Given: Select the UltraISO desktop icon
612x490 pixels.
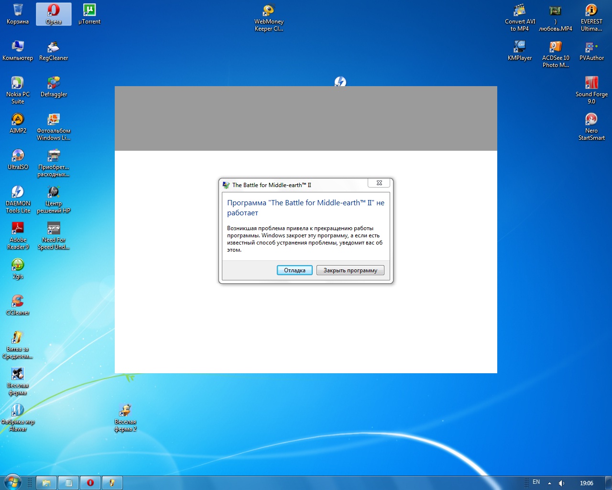Looking at the screenshot, I should point(18,159).
